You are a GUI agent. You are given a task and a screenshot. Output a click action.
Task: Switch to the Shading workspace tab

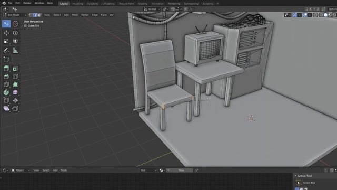[143, 4]
